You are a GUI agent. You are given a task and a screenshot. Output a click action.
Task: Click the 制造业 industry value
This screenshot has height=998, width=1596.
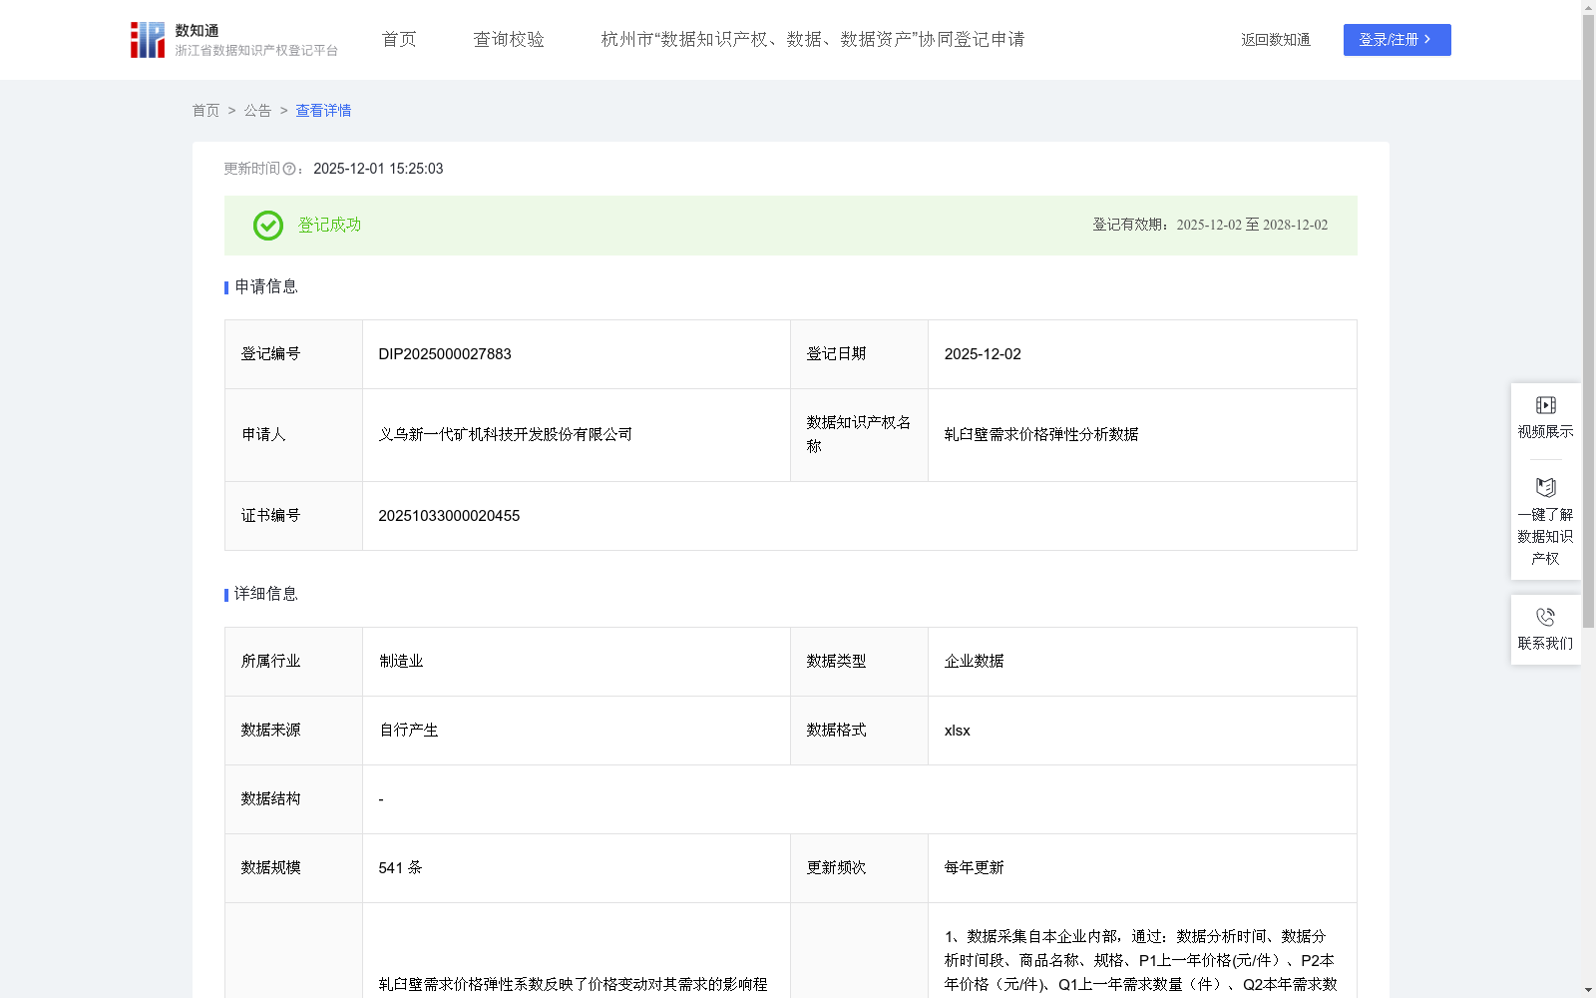tap(401, 662)
